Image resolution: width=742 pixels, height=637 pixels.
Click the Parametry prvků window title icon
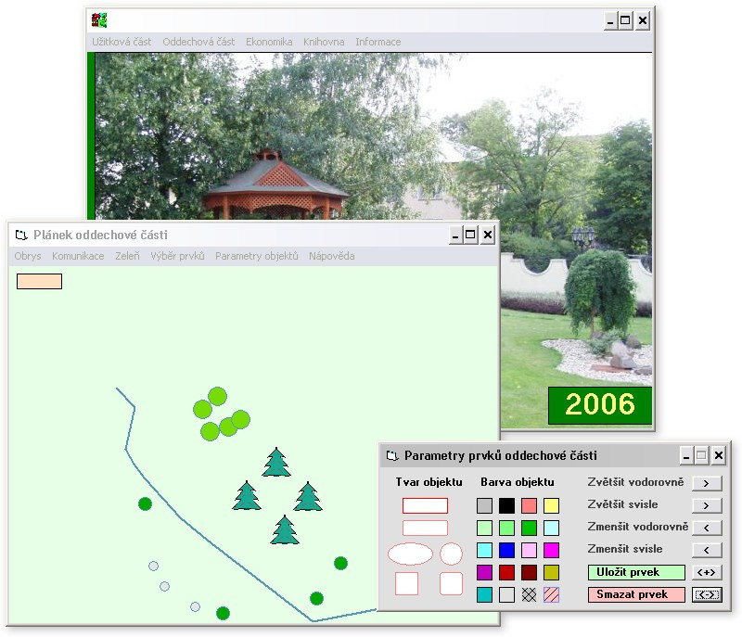tap(392, 455)
